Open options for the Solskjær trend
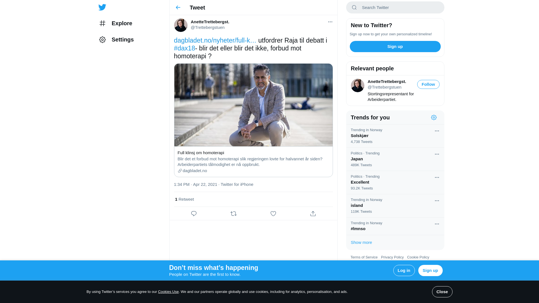 click(x=437, y=131)
